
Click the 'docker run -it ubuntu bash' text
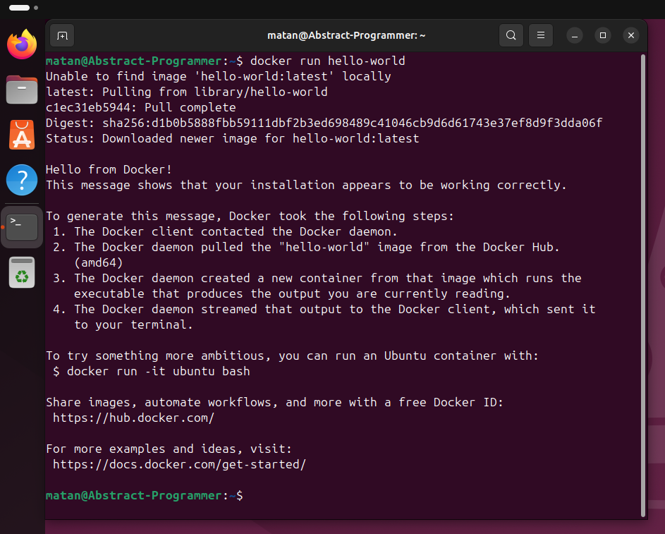pyautogui.click(x=158, y=371)
